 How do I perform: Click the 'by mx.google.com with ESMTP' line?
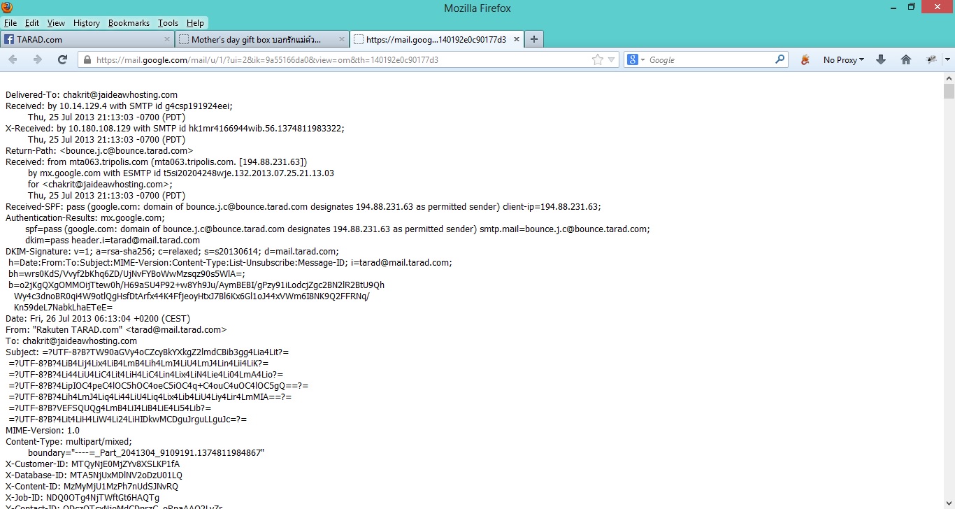(x=181, y=173)
